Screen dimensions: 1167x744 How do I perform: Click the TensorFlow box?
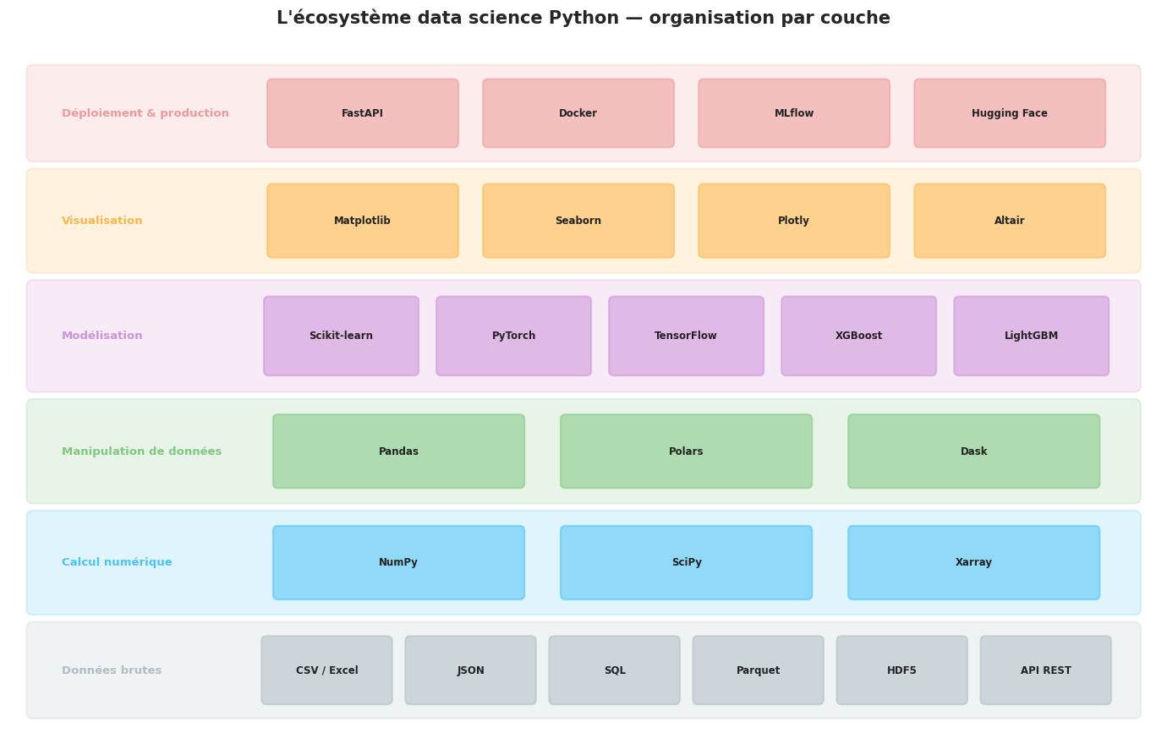(686, 336)
